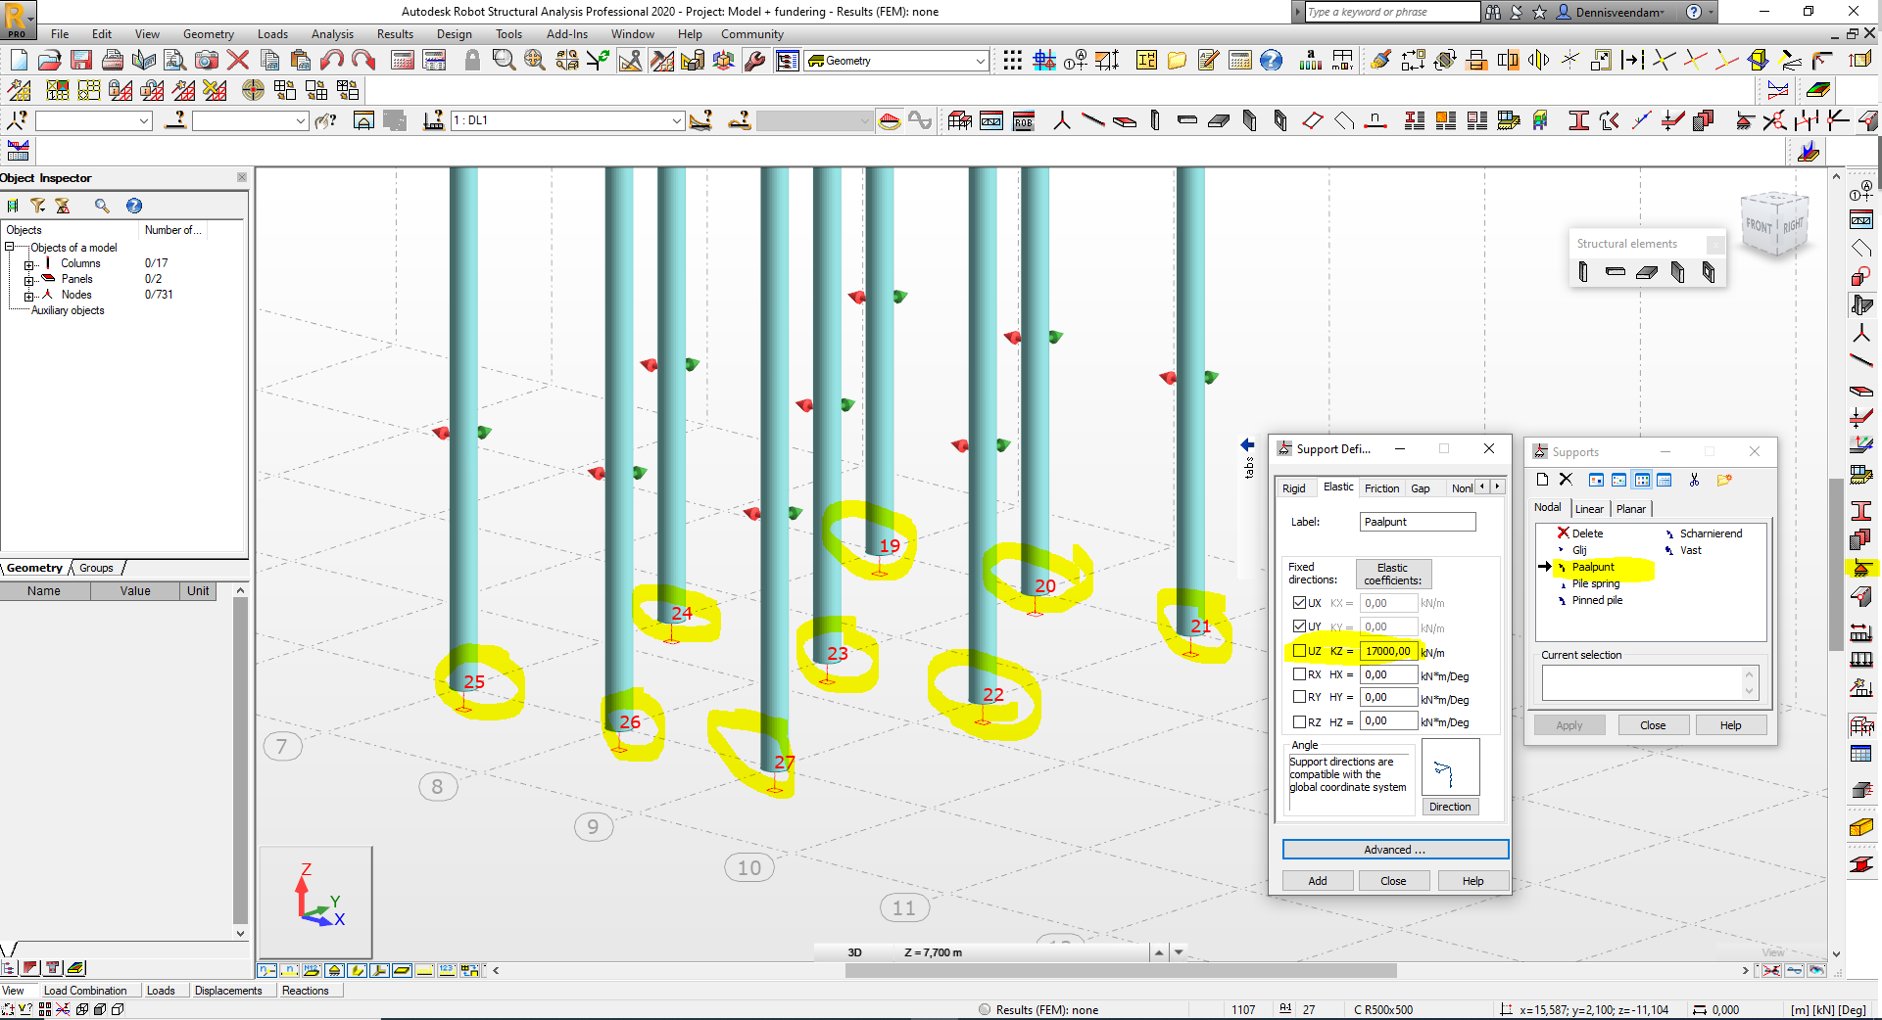Screen dimensions: 1882x1020
Task: Select the Zoom tool in the top toolbar
Action: point(505,61)
